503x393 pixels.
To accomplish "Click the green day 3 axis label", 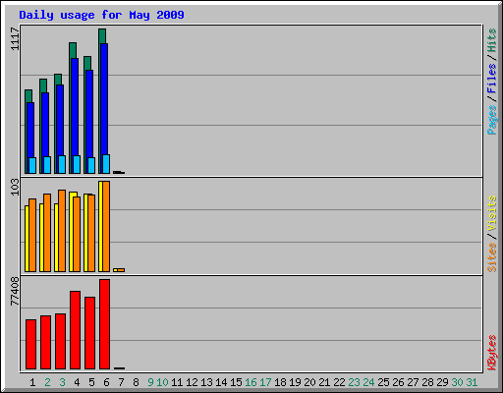I will tap(62, 382).
